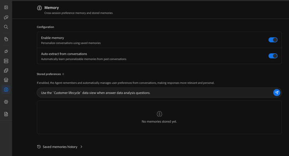Click the history clock icon
Image resolution: width=289 pixels, height=156 pixels.
[39, 147]
